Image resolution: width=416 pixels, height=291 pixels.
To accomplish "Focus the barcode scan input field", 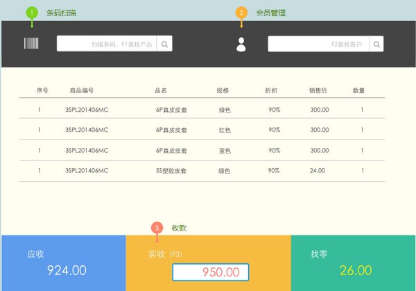I will point(107,44).
